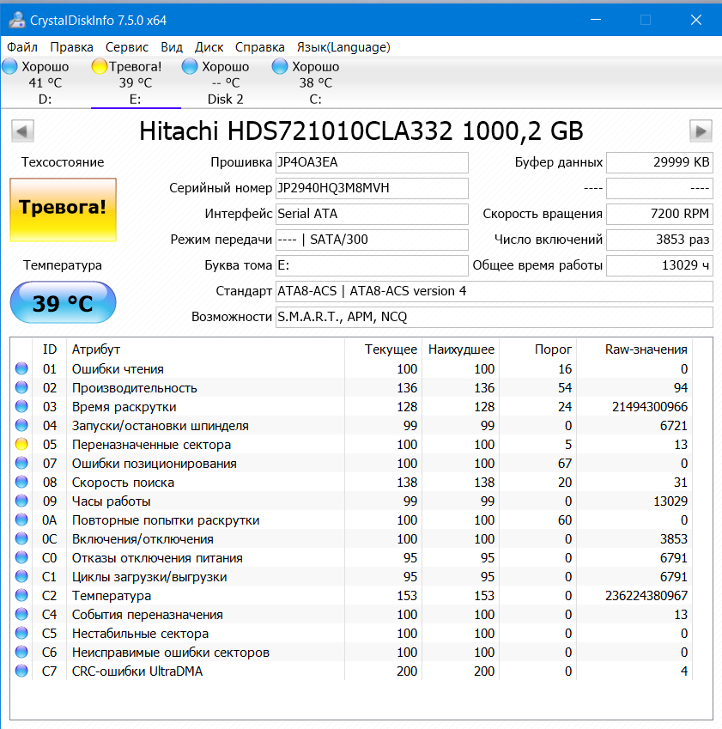This screenshot has height=729, width=722.
Task: Click the blue status dot for attribute C7
Action: click(21, 671)
